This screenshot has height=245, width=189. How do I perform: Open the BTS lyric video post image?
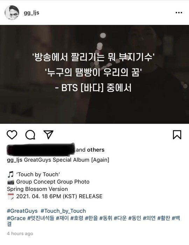coord(94,74)
